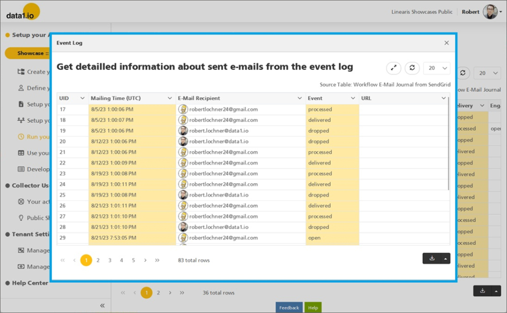Open the rows-per-page dropdown showing 20
Viewport: 507px width, 313px height.
coord(437,68)
